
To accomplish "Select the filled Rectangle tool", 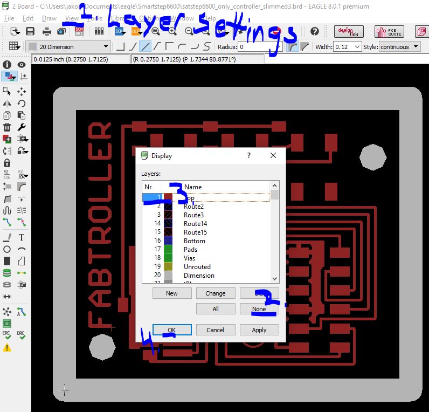I will tap(7, 261).
